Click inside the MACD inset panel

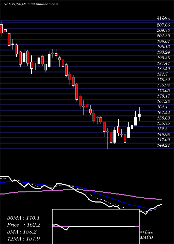pyautogui.click(x=96, y=227)
